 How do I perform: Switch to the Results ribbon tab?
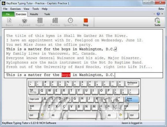(34, 14)
